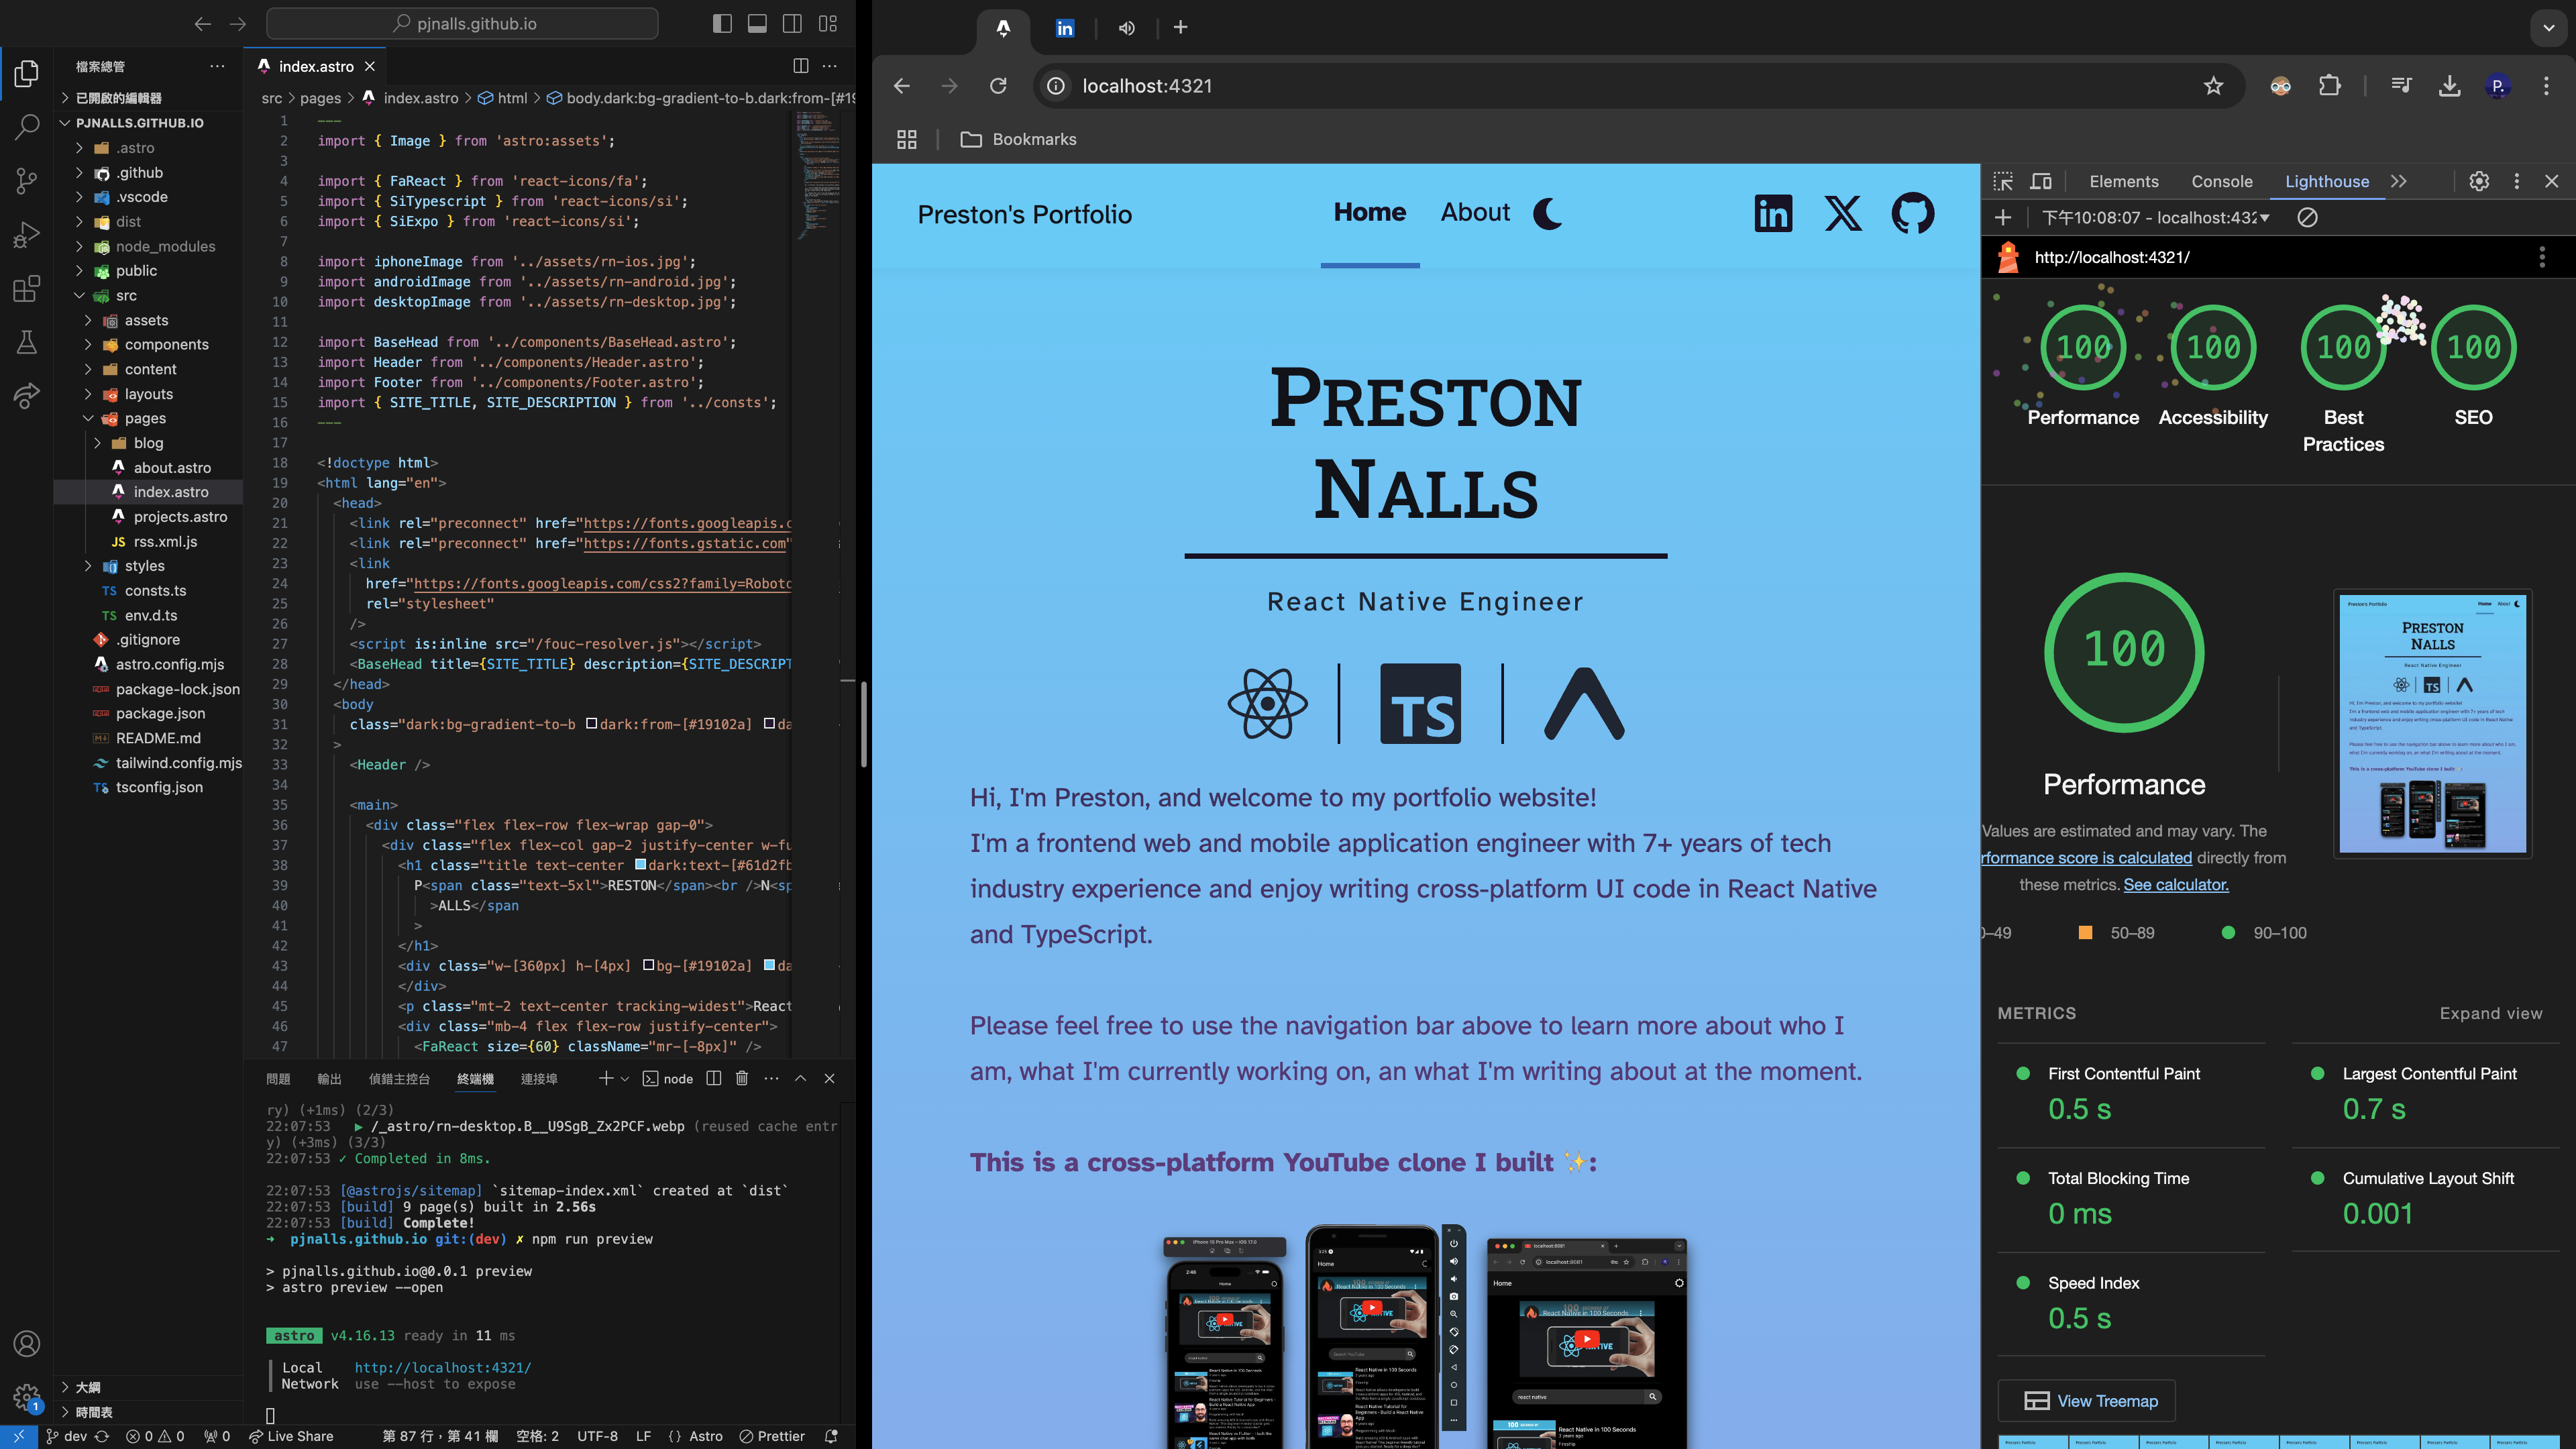Open the Extensions view
Image resolution: width=2576 pixels, height=1449 pixels.
point(27,288)
